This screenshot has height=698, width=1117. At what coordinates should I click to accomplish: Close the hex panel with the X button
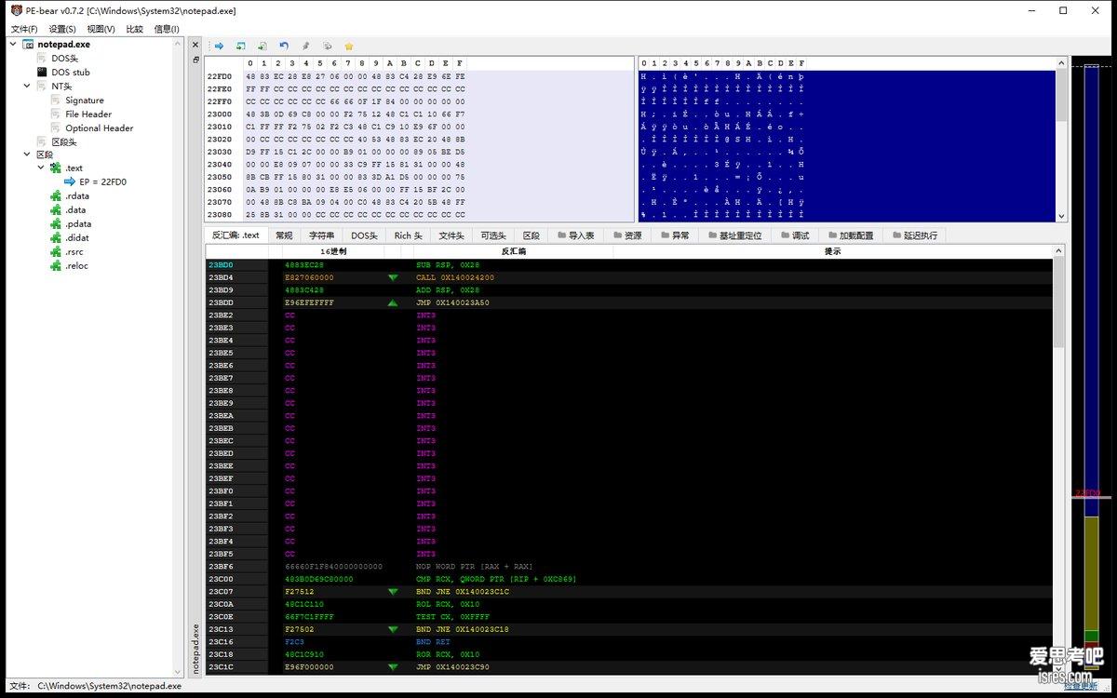click(195, 45)
